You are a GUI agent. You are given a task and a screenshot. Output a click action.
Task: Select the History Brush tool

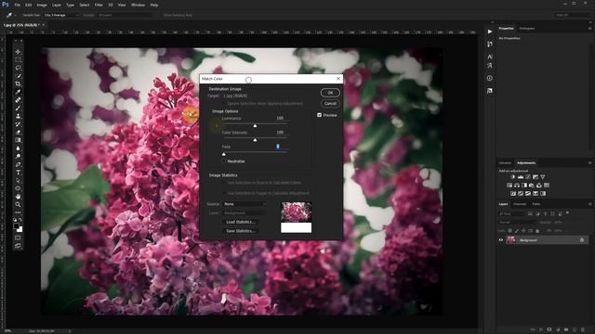(18, 124)
